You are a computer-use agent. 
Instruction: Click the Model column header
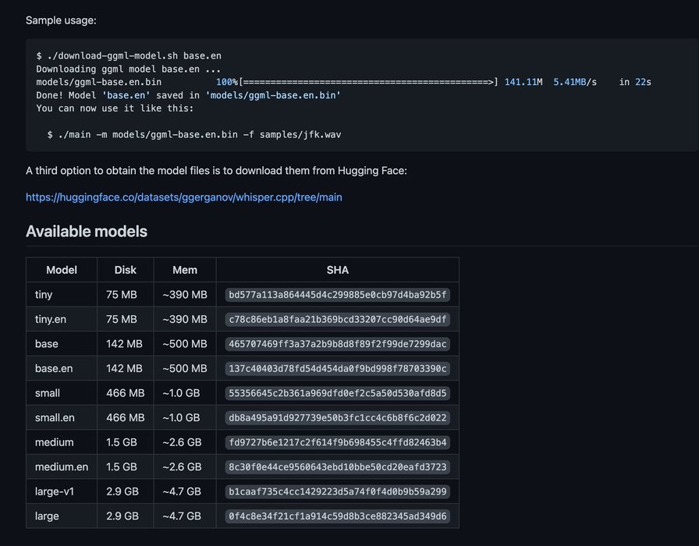pyautogui.click(x=62, y=270)
